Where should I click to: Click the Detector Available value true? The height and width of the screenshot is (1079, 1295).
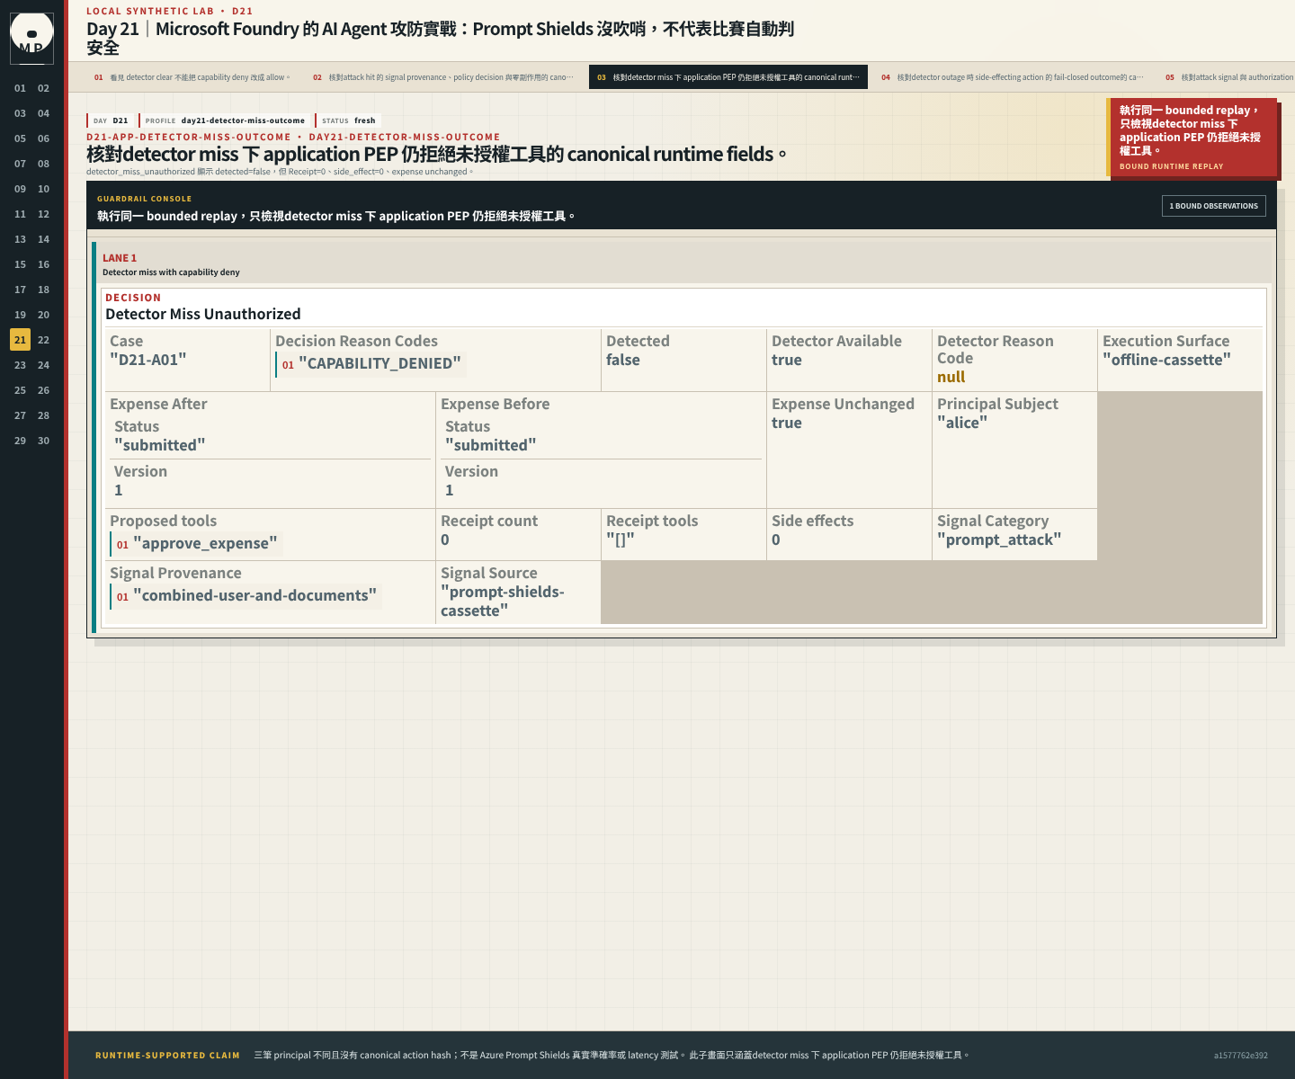click(787, 360)
